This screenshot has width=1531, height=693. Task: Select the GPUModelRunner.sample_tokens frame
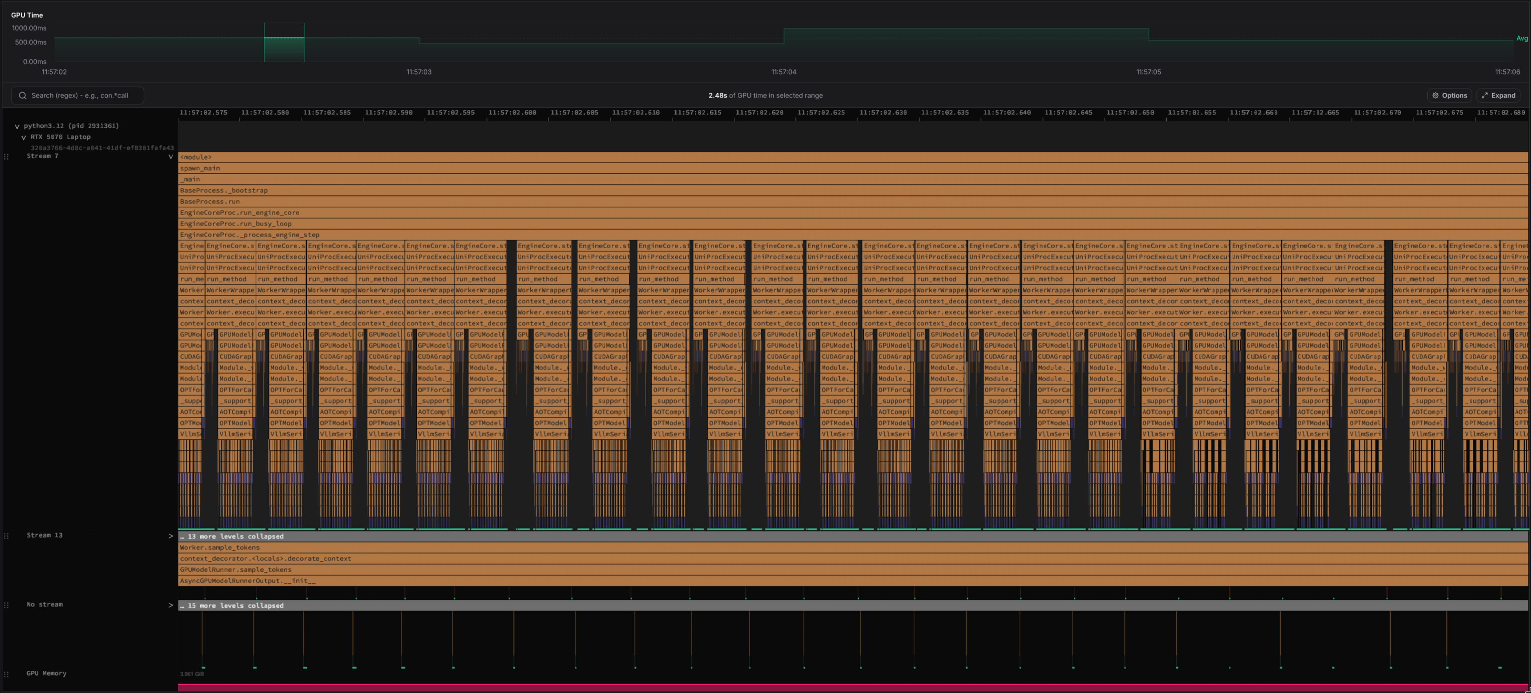coord(853,570)
